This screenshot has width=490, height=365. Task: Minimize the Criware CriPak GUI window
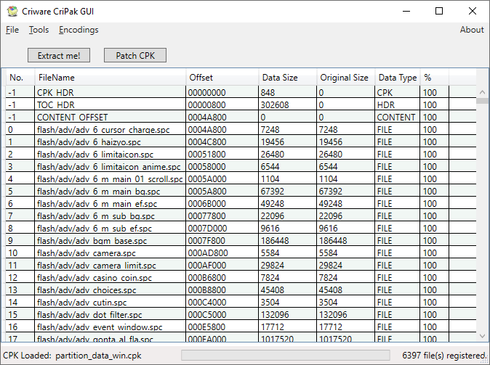406,11
